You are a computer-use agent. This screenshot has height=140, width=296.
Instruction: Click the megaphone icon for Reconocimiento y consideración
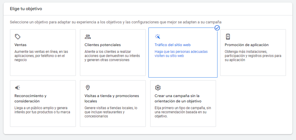click(x=18, y=88)
